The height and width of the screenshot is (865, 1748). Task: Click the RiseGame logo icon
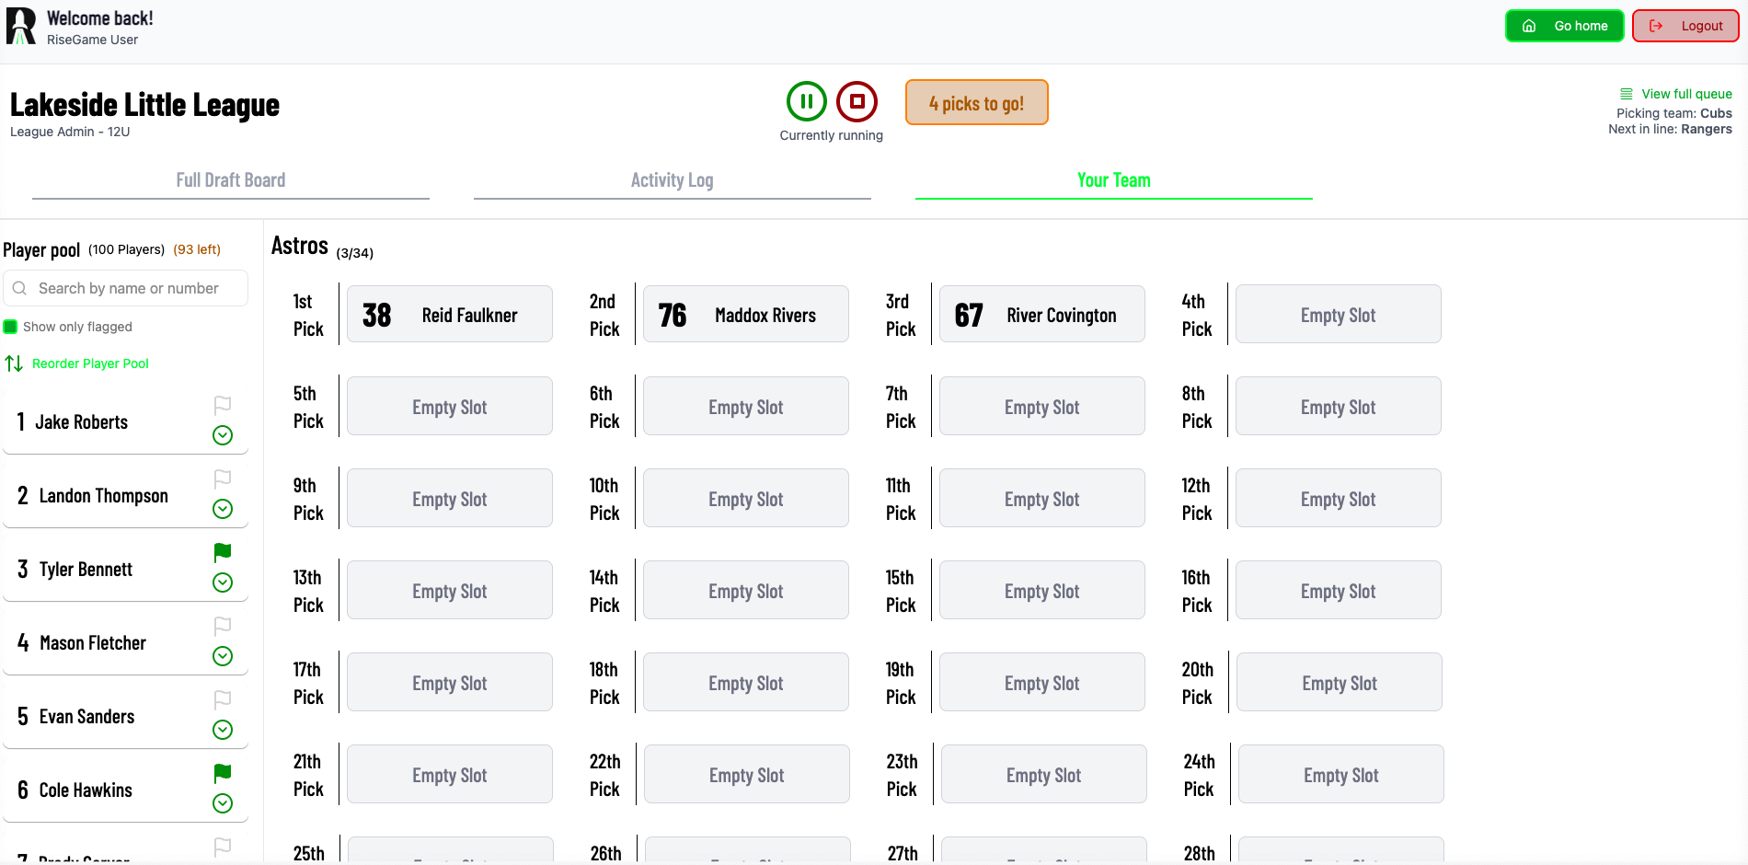[x=21, y=27]
